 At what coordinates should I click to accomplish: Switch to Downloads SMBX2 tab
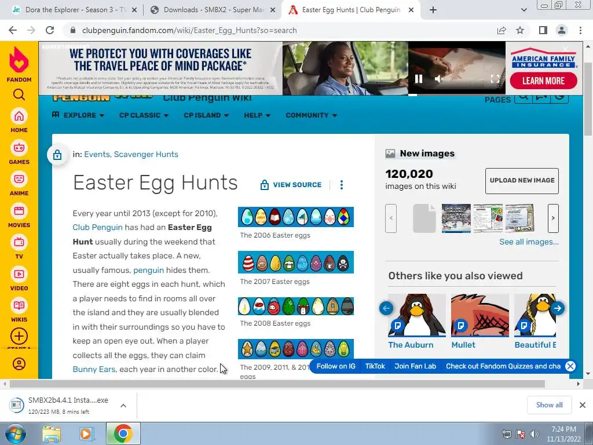[x=213, y=10]
